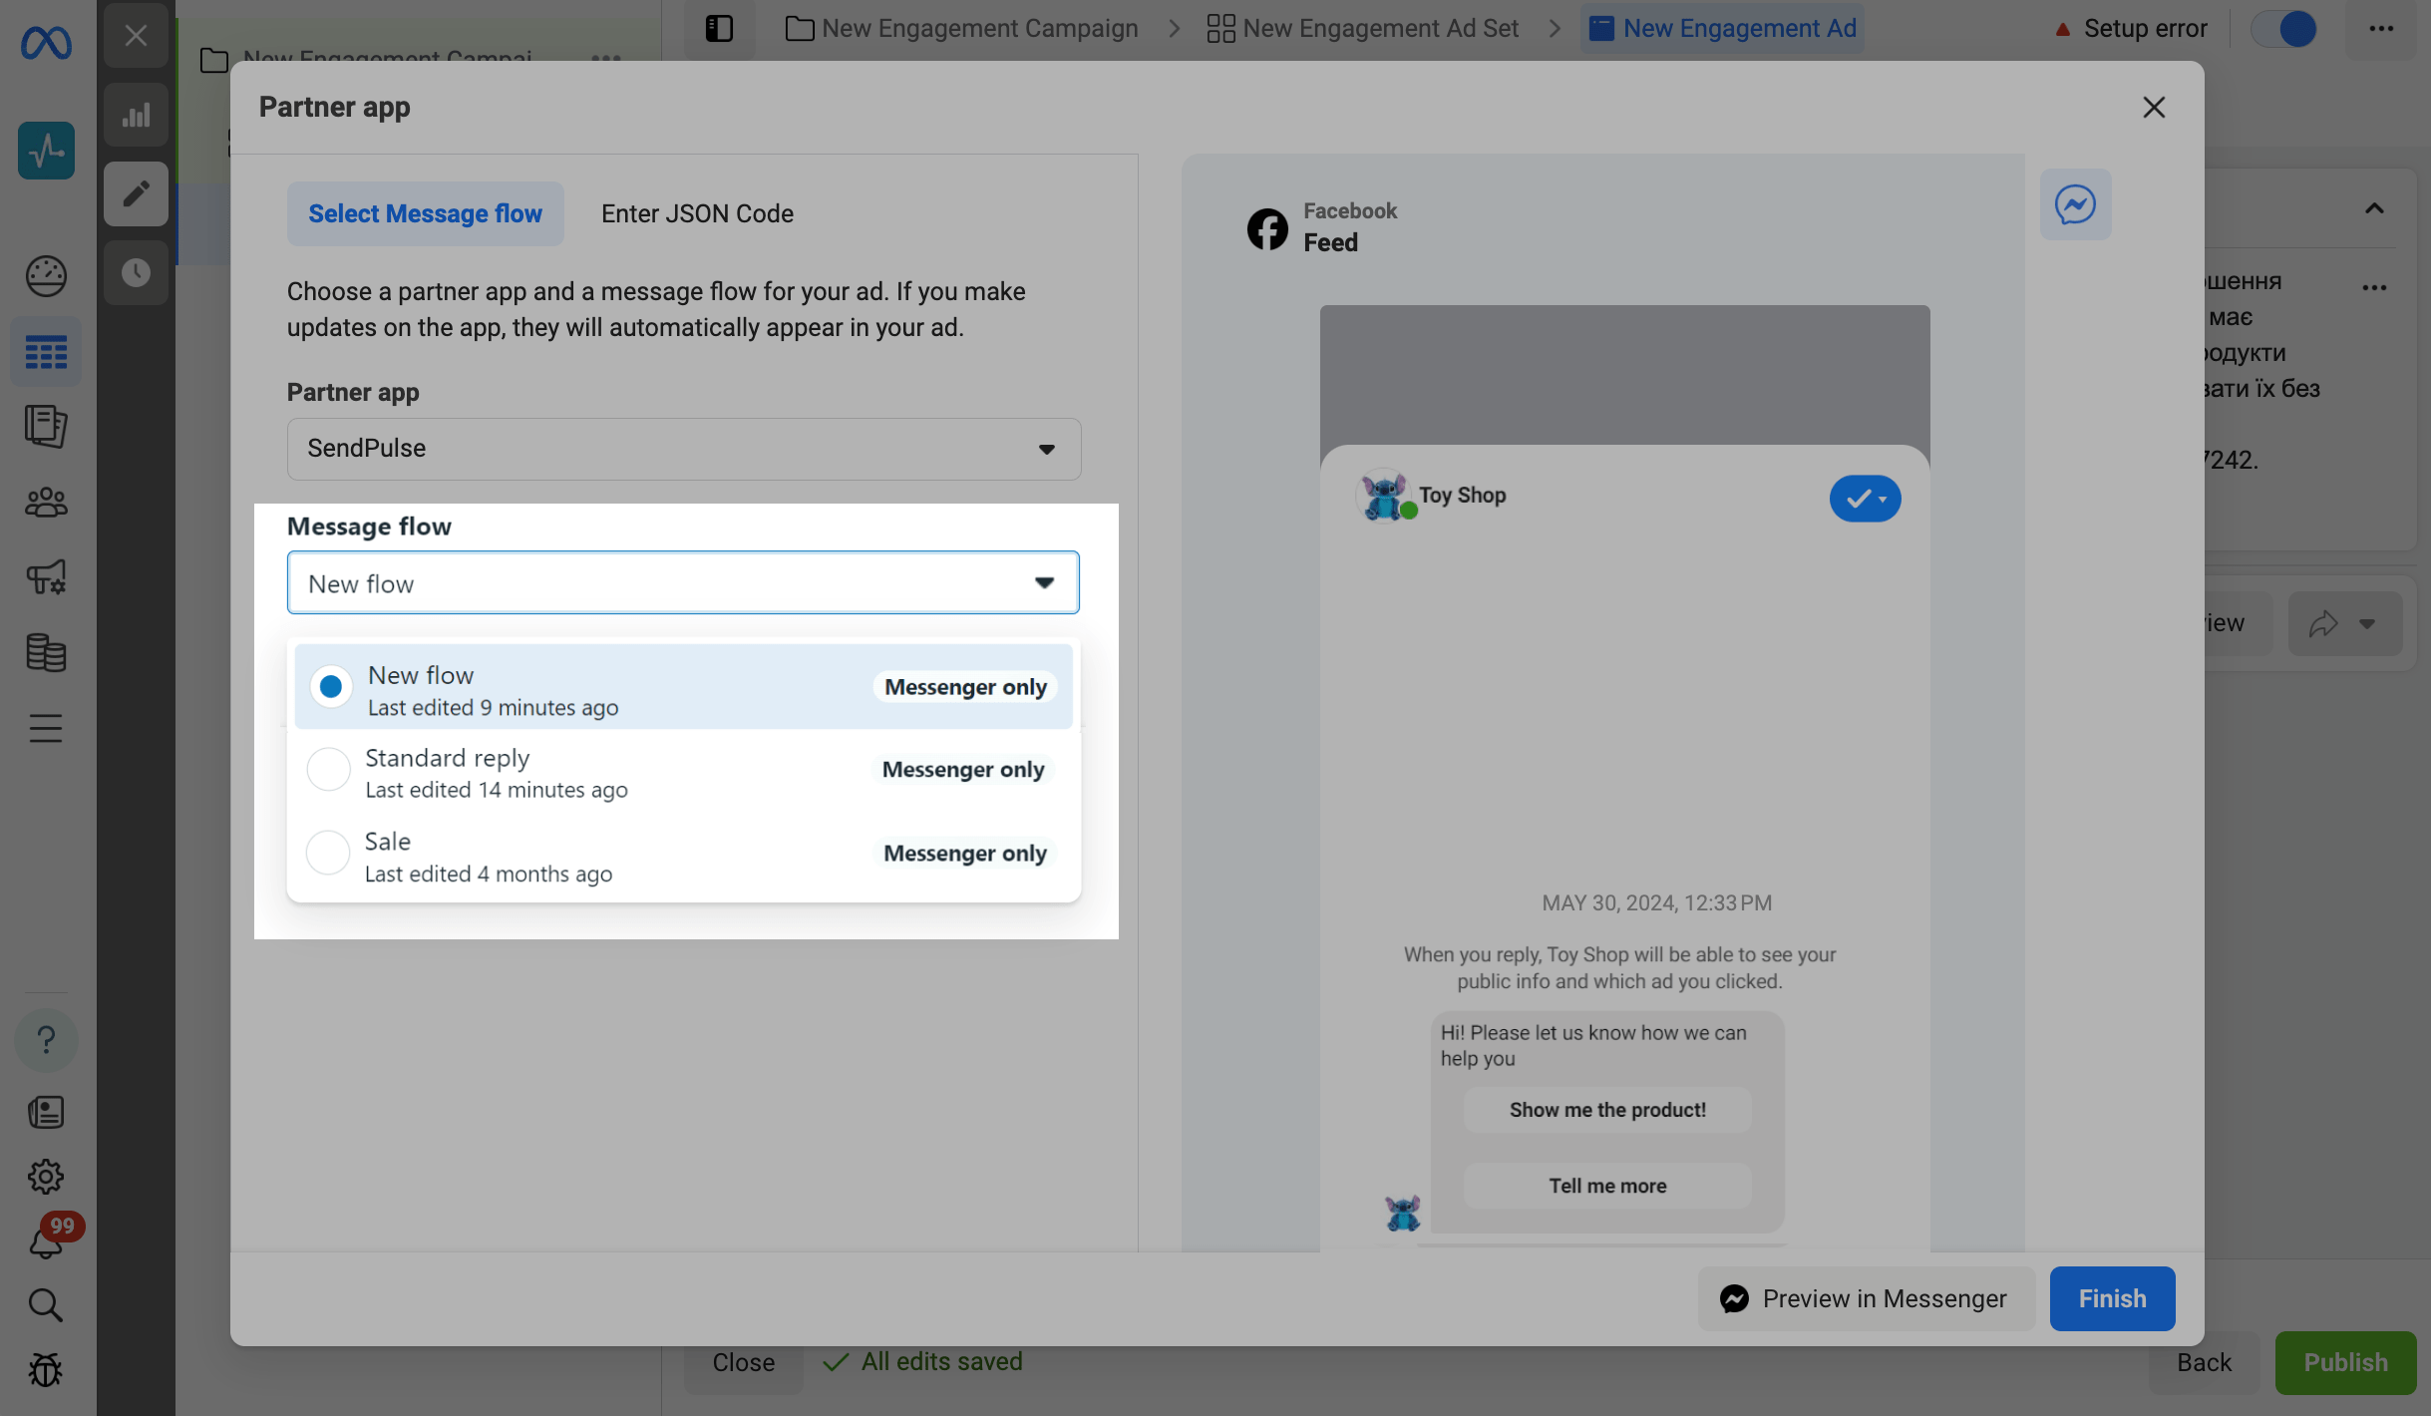Open the notifications bell with 99 badge
This screenshot has height=1416, width=2431.
pyautogui.click(x=46, y=1242)
